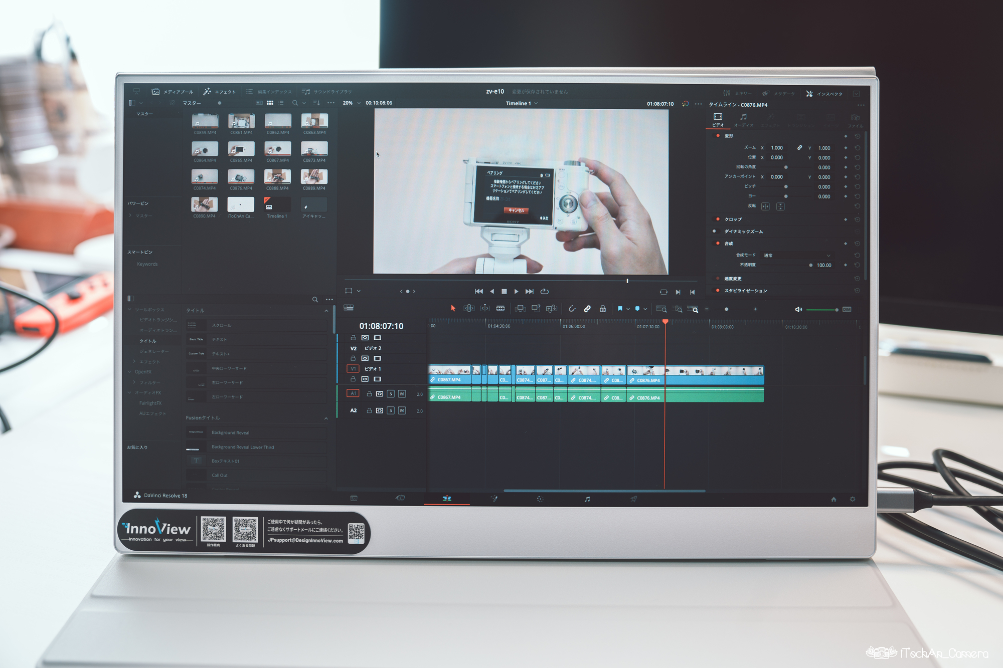Switch inspector to the オーディオ tab
The width and height of the screenshot is (1003, 668).
click(744, 120)
